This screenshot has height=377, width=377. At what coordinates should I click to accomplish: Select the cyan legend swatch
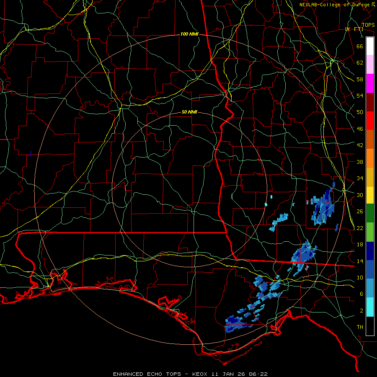(370, 307)
